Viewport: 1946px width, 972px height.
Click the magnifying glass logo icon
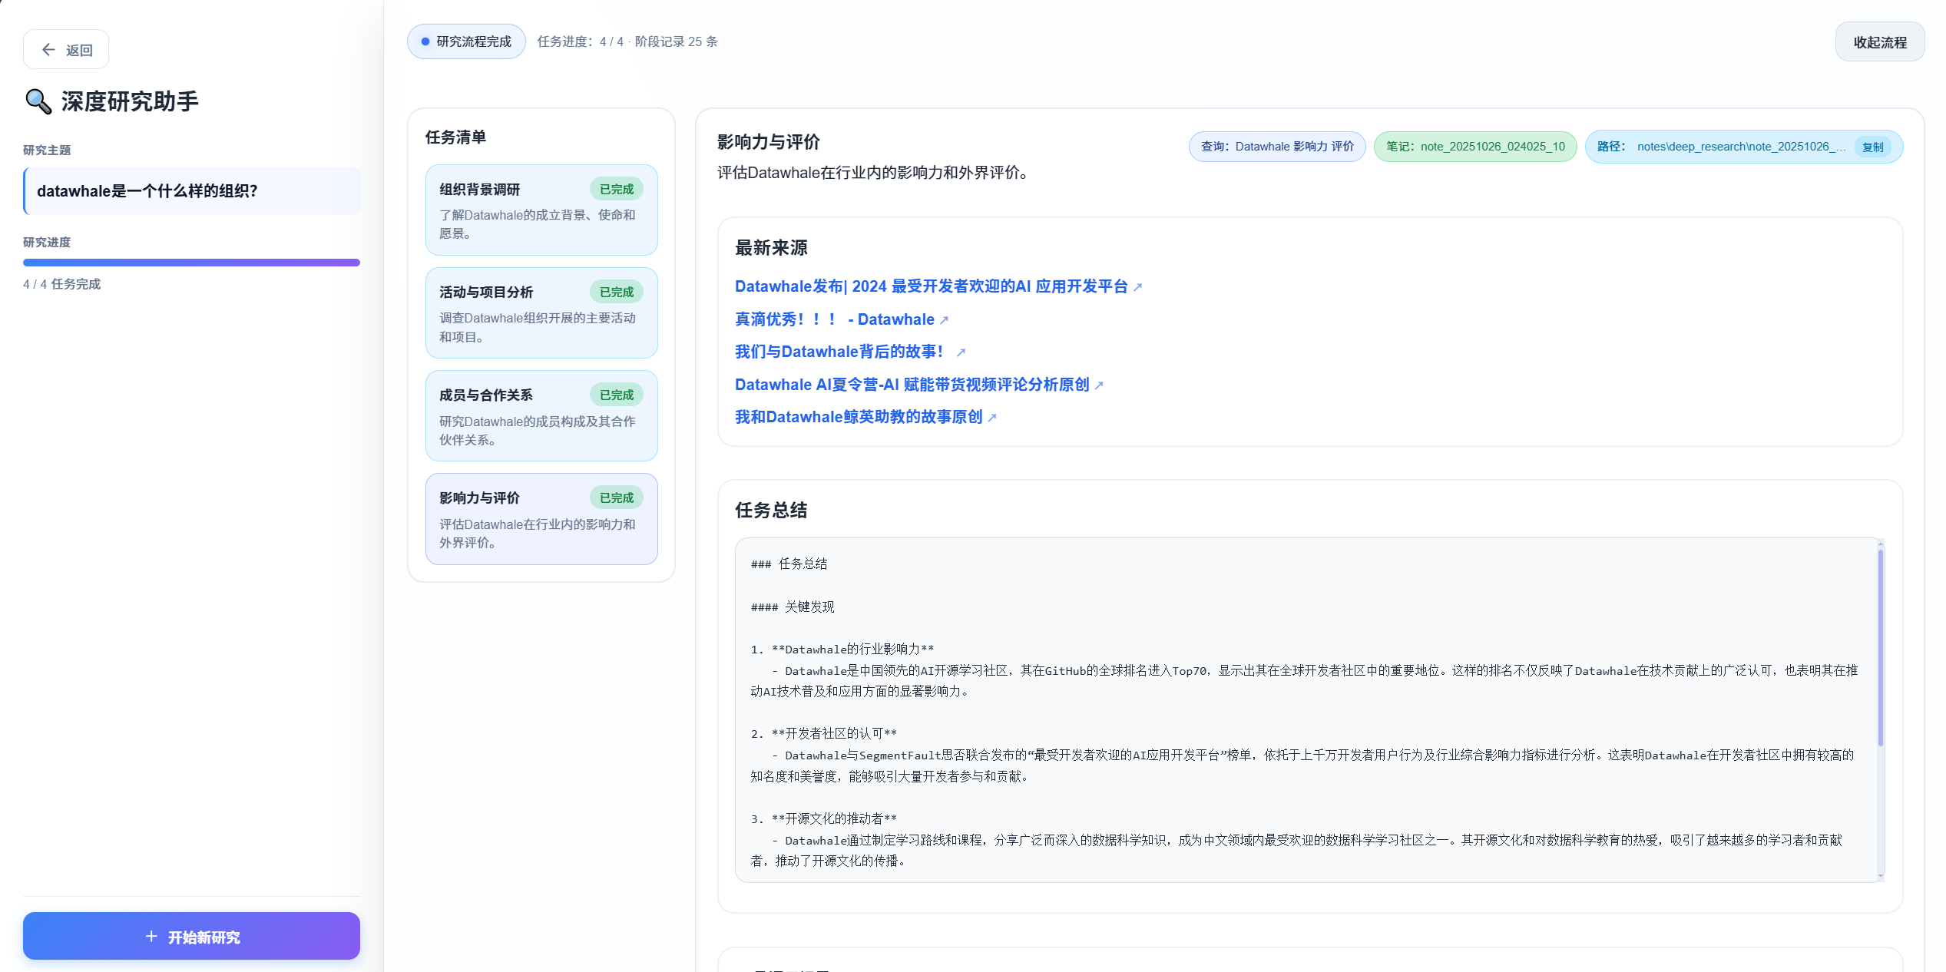[38, 101]
